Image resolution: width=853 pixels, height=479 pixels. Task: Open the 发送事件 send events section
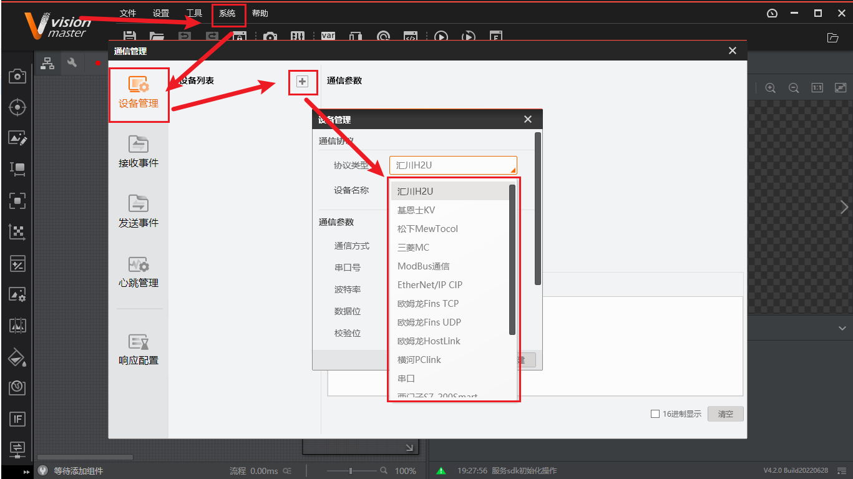138,211
